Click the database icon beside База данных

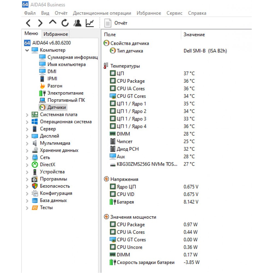(35, 200)
